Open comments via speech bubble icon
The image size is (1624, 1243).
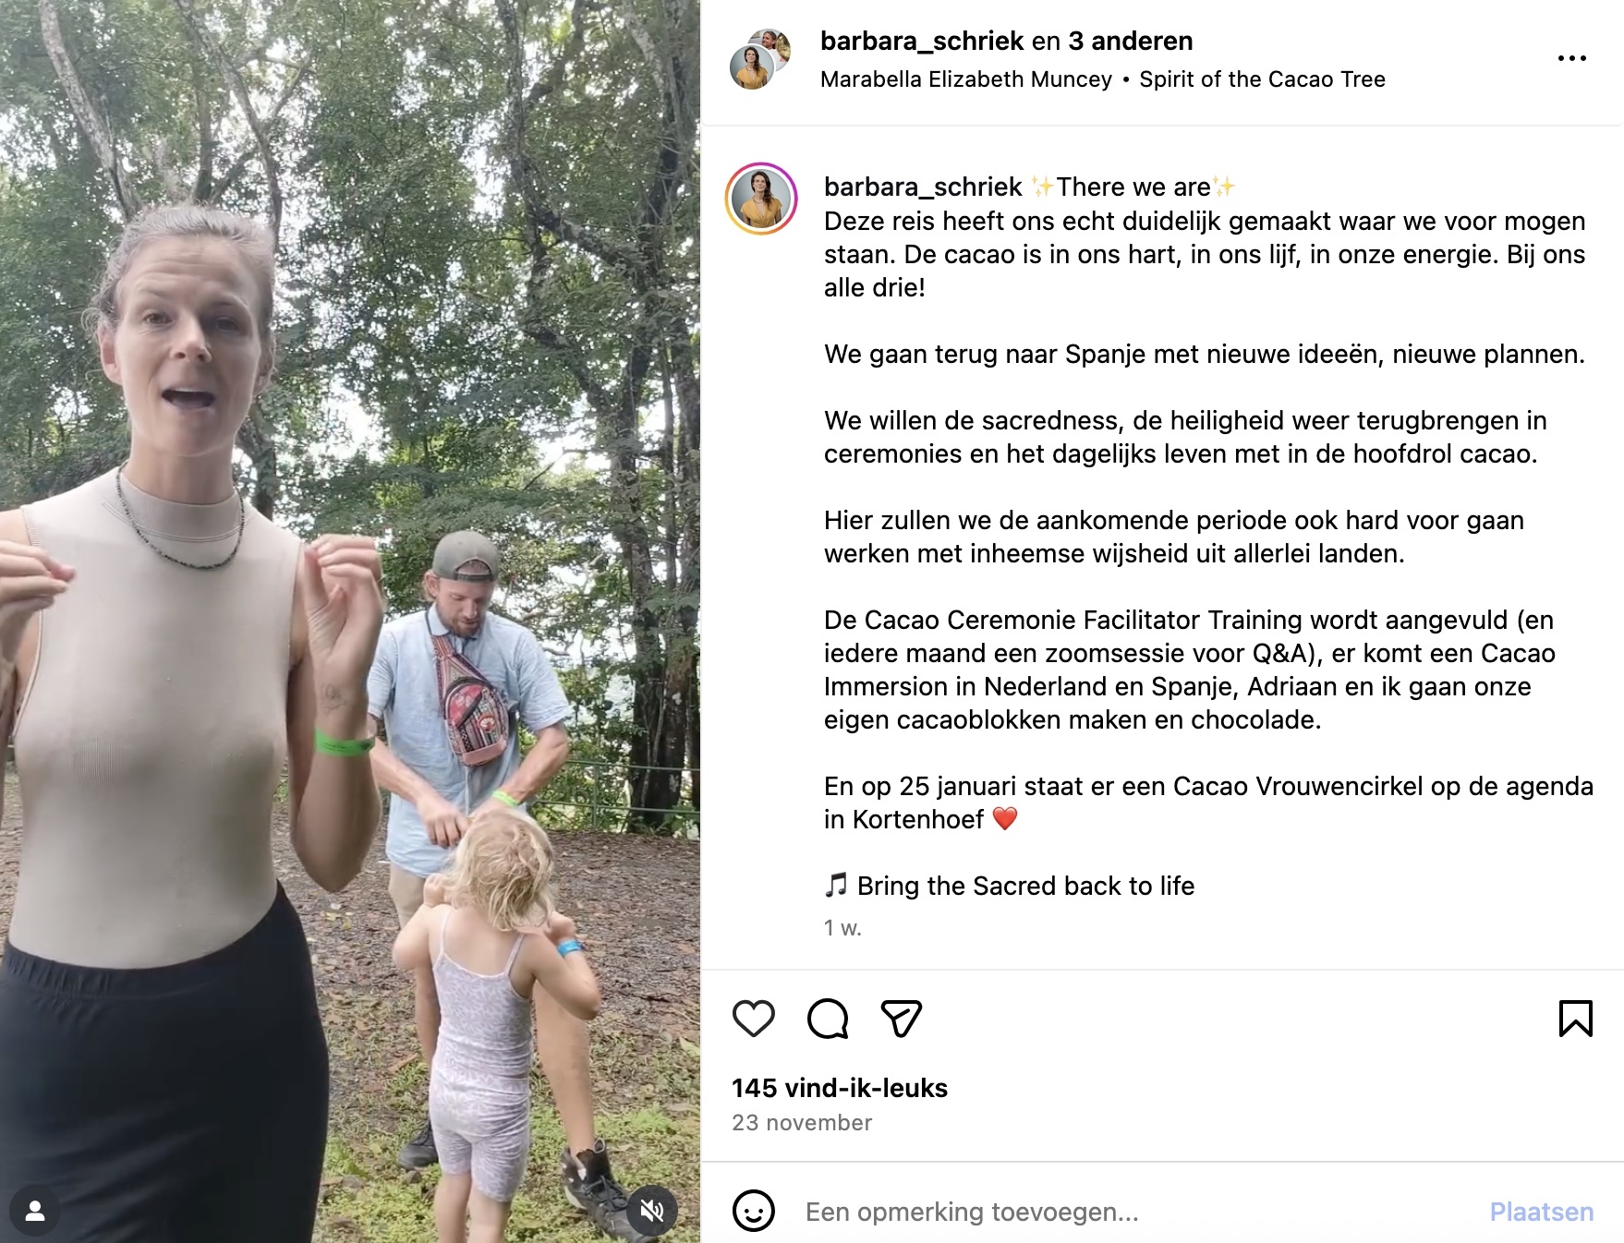(828, 1019)
